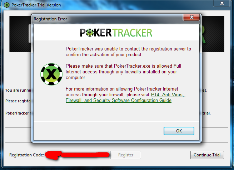Screen dimensions: 234x170
Task: Click the green TRACKER word in logo
Action: tap(132, 33)
